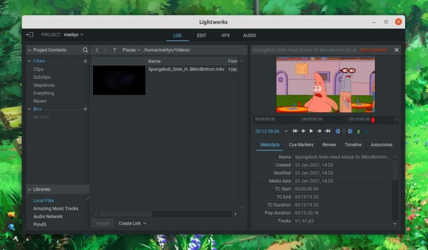Clear marks with the hollow diamond icon
428x250 pixels.
[344, 131]
